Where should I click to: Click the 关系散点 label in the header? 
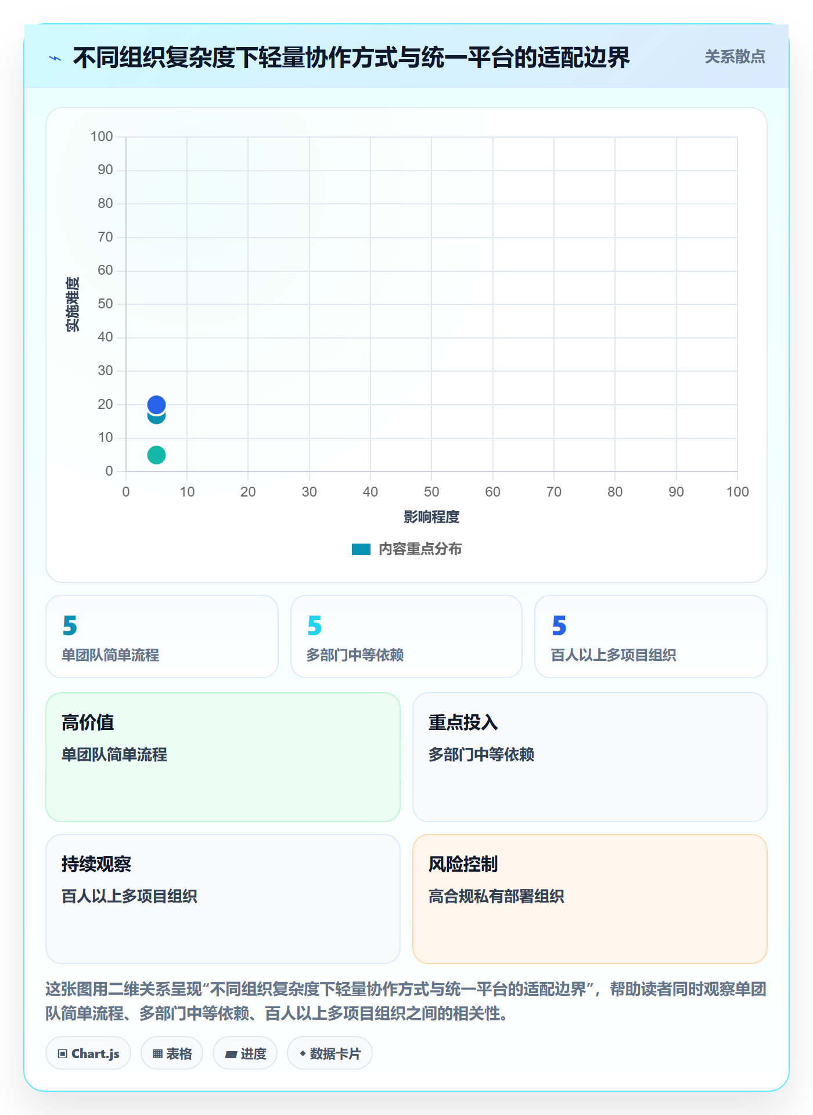[x=735, y=57]
